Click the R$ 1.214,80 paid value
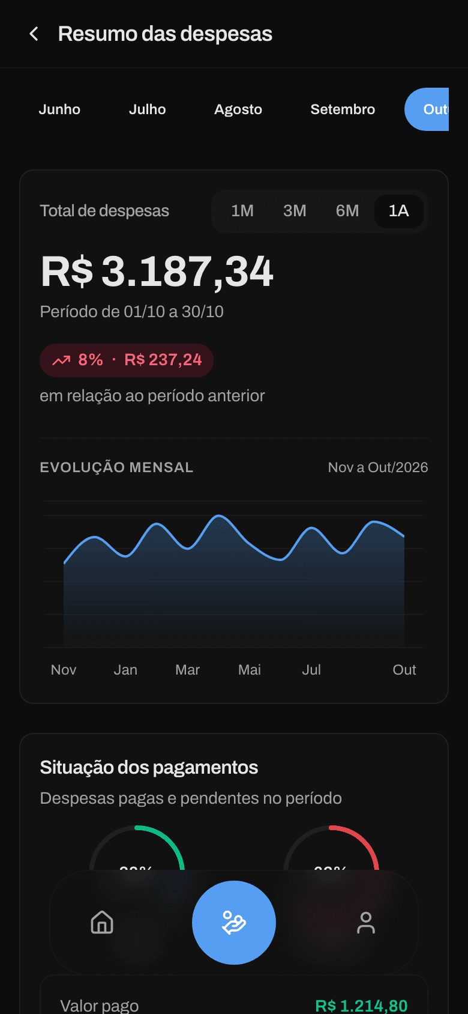The image size is (468, 1014). point(362,1006)
